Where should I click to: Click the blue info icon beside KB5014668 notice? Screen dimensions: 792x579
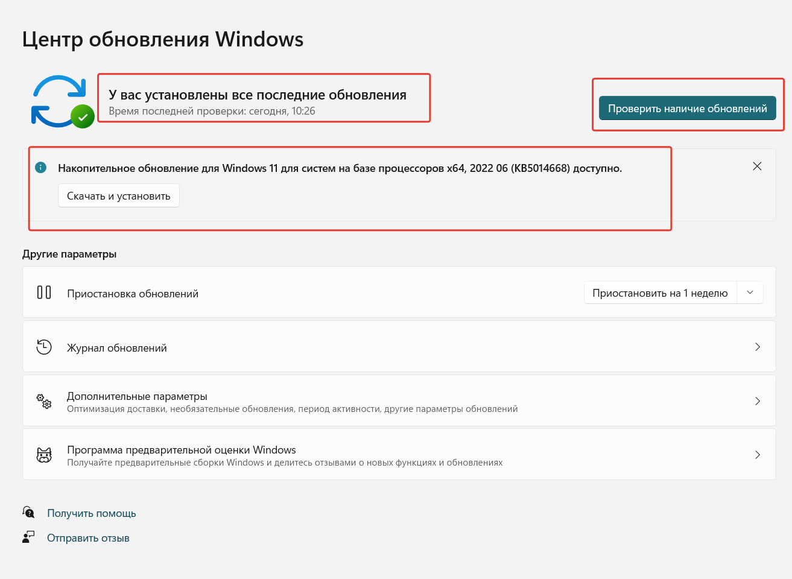40,167
